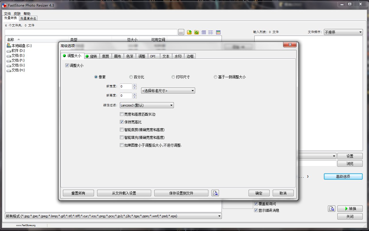This screenshot has width=369, height=231.
Task: Confirm with the 确定 button
Action: (x=259, y=193)
